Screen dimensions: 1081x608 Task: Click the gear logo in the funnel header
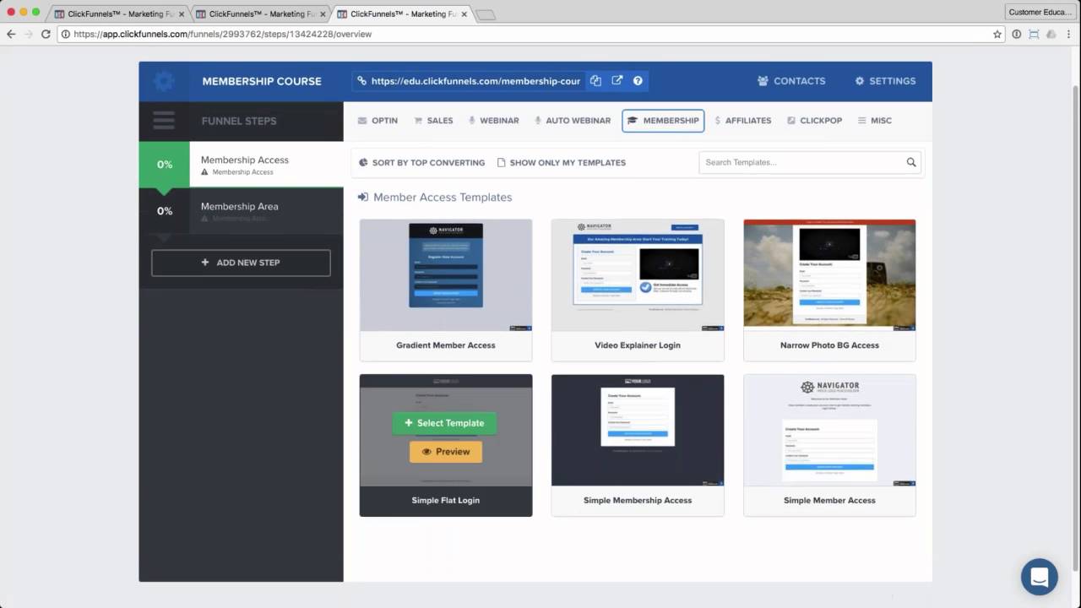coord(164,81)
